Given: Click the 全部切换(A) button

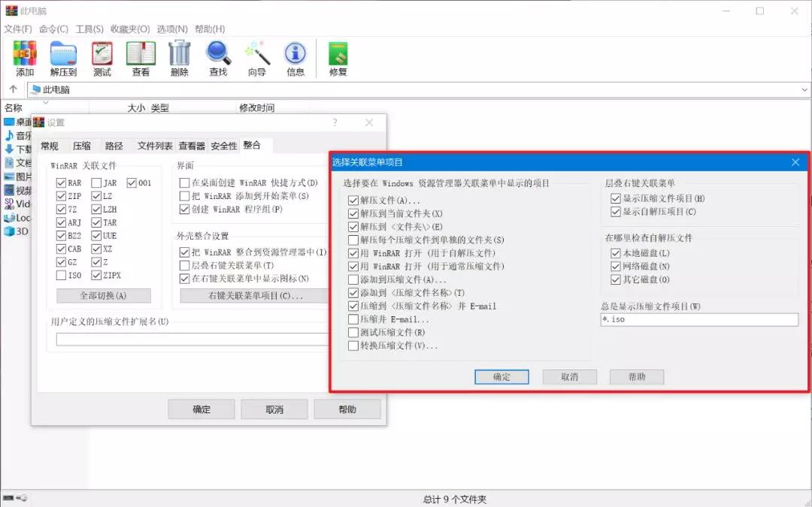Looking at the screenshot, I should click(x=104, y=296).
